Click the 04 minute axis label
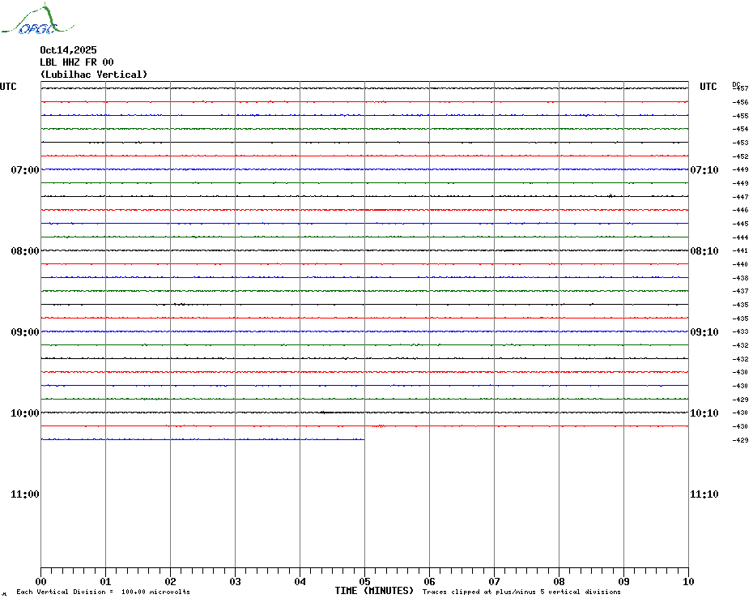Viewport: 753px width, 603px height. pos(300,582)
